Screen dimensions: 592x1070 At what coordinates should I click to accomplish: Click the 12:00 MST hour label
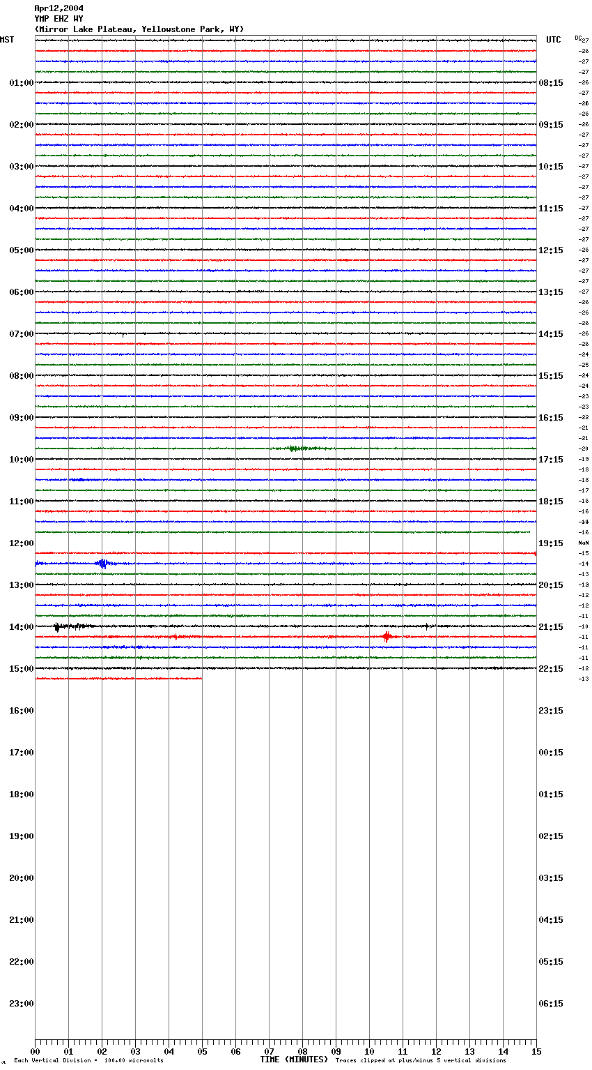click(21, 543)
